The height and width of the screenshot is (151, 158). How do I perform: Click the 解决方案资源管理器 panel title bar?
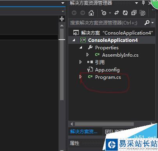pos(91,3)
